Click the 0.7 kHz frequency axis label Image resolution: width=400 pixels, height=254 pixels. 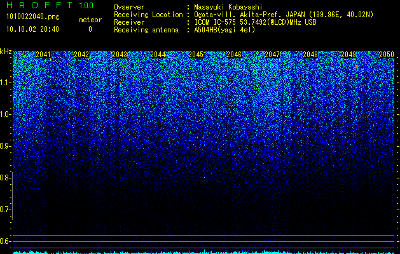click(x=5, y=210)
